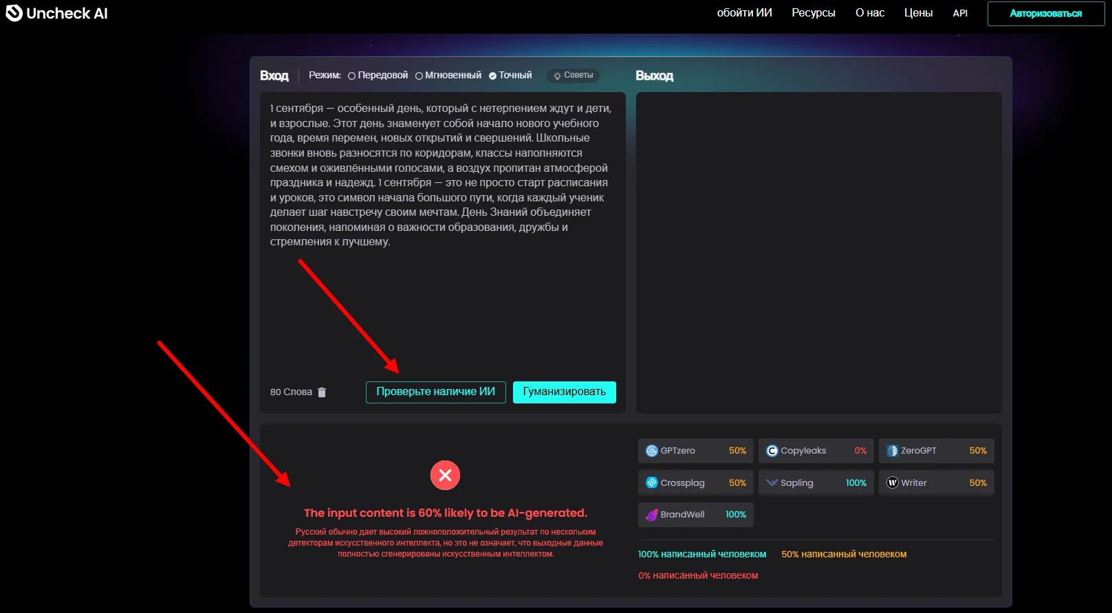
Task: Click the Writer detector icon
Action: 892,482
